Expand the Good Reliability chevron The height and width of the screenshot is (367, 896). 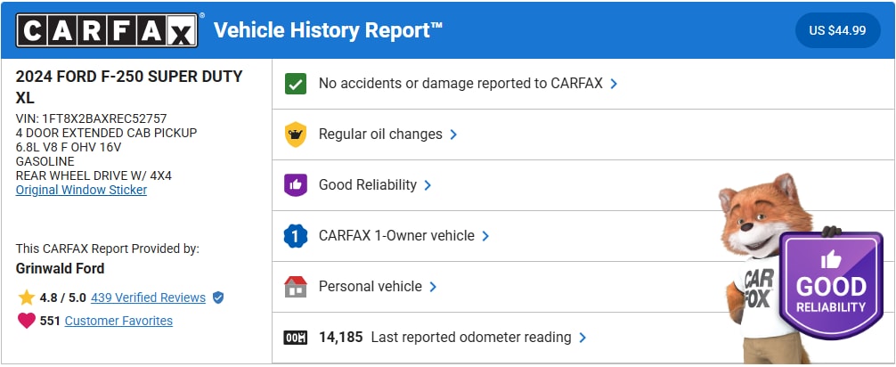point(428,185)
